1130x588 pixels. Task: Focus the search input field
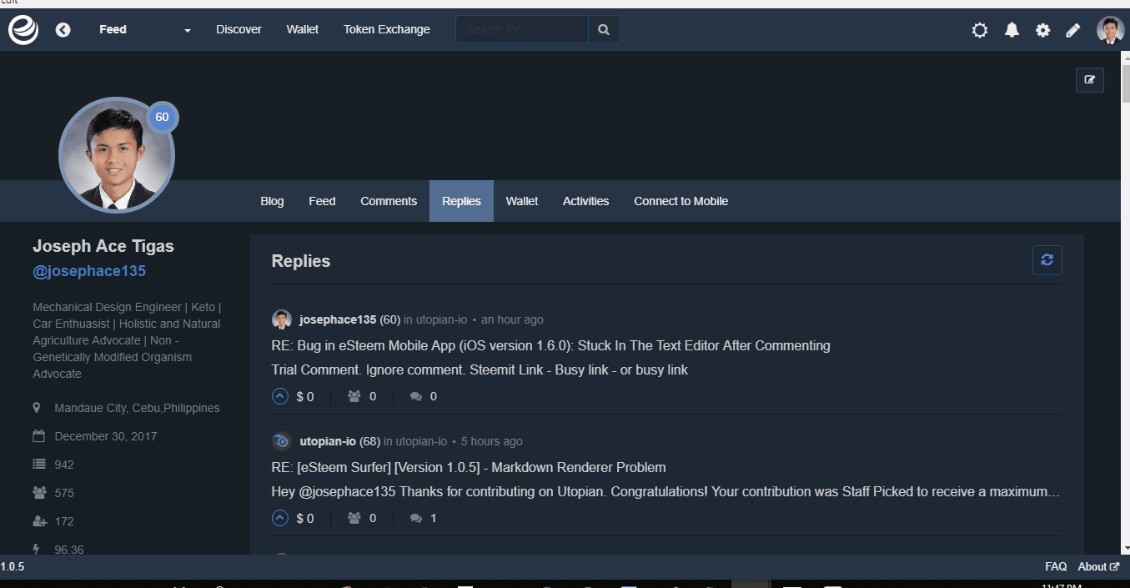tap(522, 29)
